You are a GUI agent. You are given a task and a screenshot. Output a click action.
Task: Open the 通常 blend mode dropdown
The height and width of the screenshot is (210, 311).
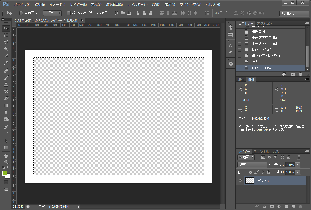tap(252, 165)
